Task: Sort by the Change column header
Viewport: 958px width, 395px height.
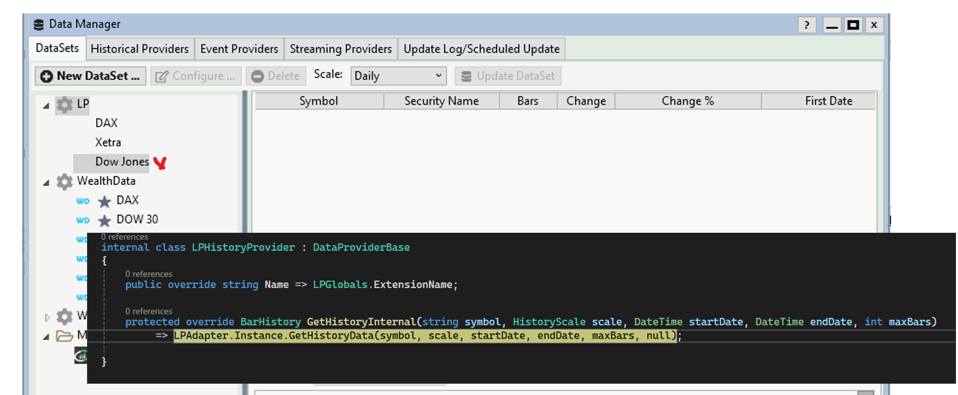Action: [x=586, y=101]
